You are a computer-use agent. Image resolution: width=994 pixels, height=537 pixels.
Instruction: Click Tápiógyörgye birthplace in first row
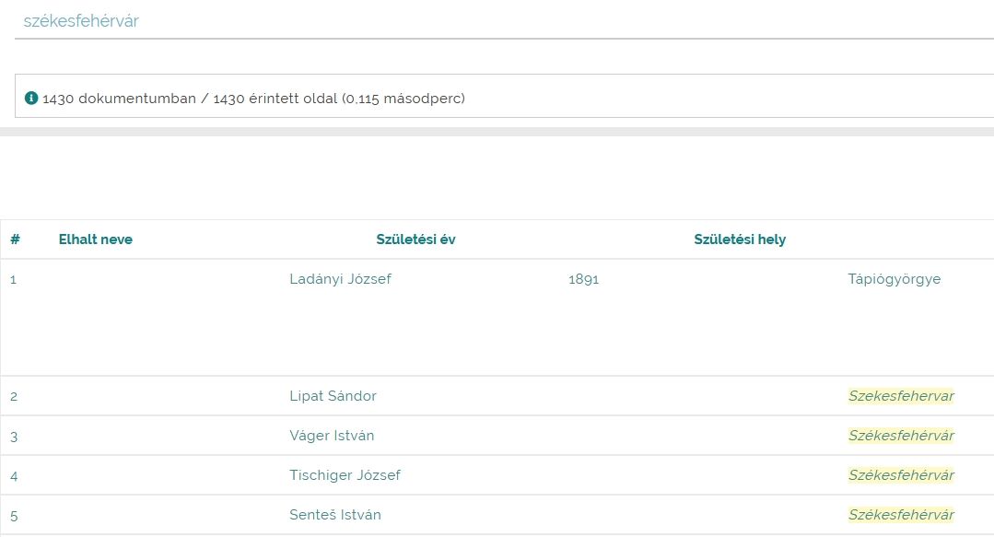click(895, 279)
